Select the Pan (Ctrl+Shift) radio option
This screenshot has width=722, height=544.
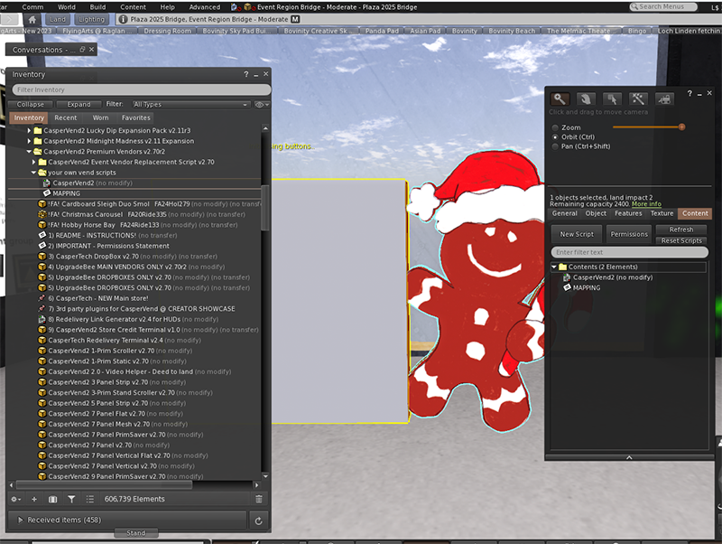coord(554,145)
